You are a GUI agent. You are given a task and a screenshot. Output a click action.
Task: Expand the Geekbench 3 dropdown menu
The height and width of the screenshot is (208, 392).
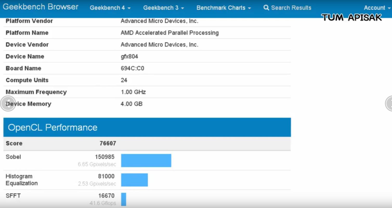click(164, 8)
